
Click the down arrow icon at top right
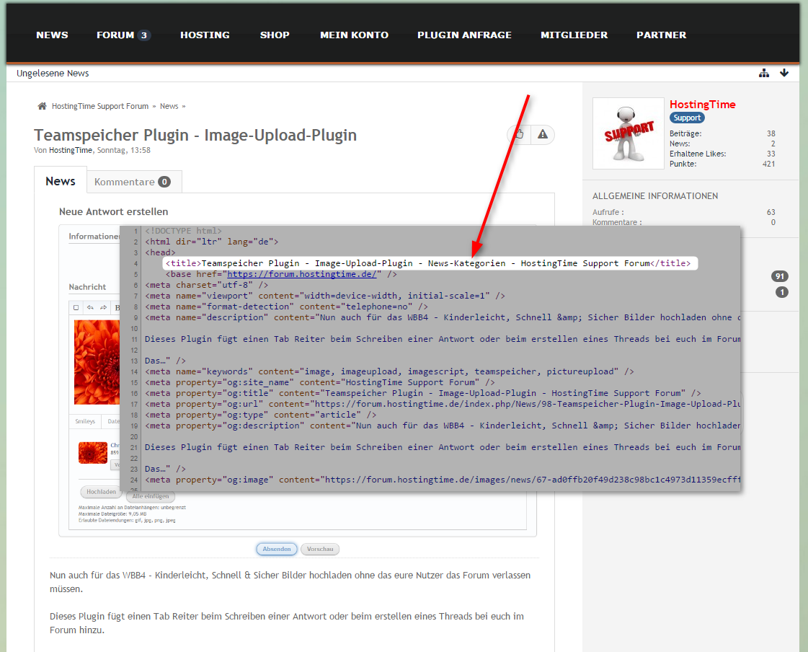(784, 74)
